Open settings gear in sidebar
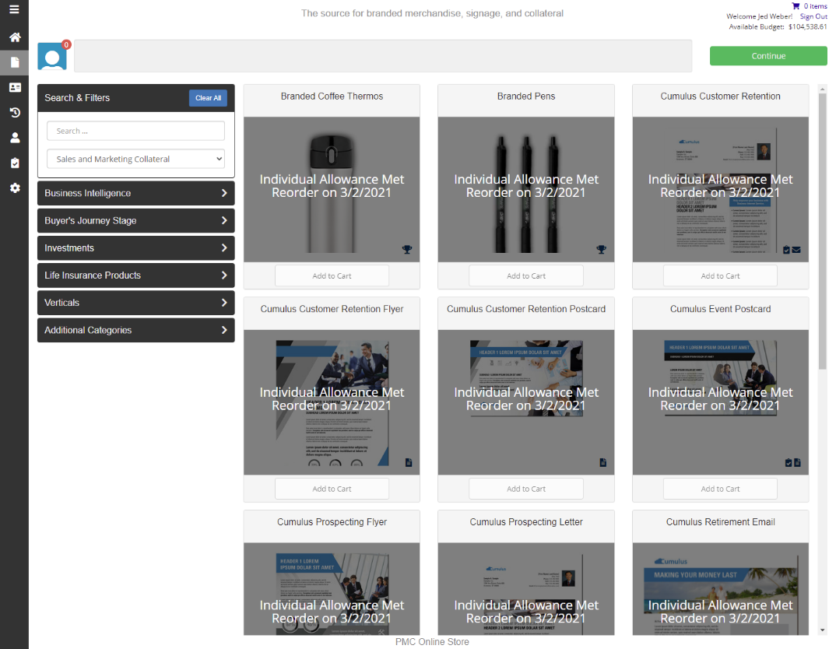This screenshot has height=649, width=836. [x=14, y=188]
